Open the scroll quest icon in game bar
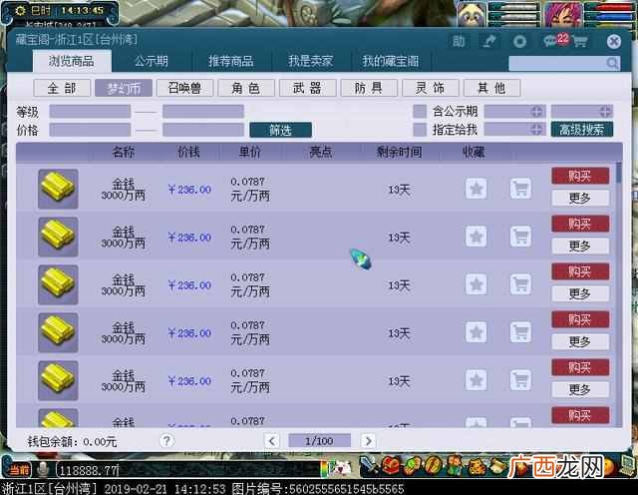Screen dimensions: 638x495 point(496,466)
